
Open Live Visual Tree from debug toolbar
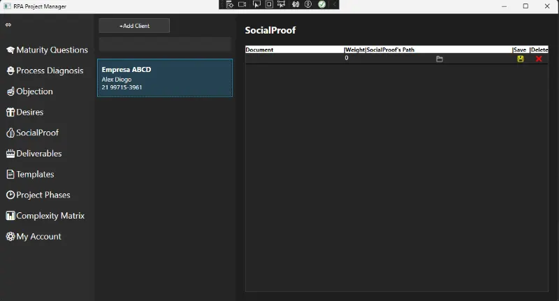[230, 4]
